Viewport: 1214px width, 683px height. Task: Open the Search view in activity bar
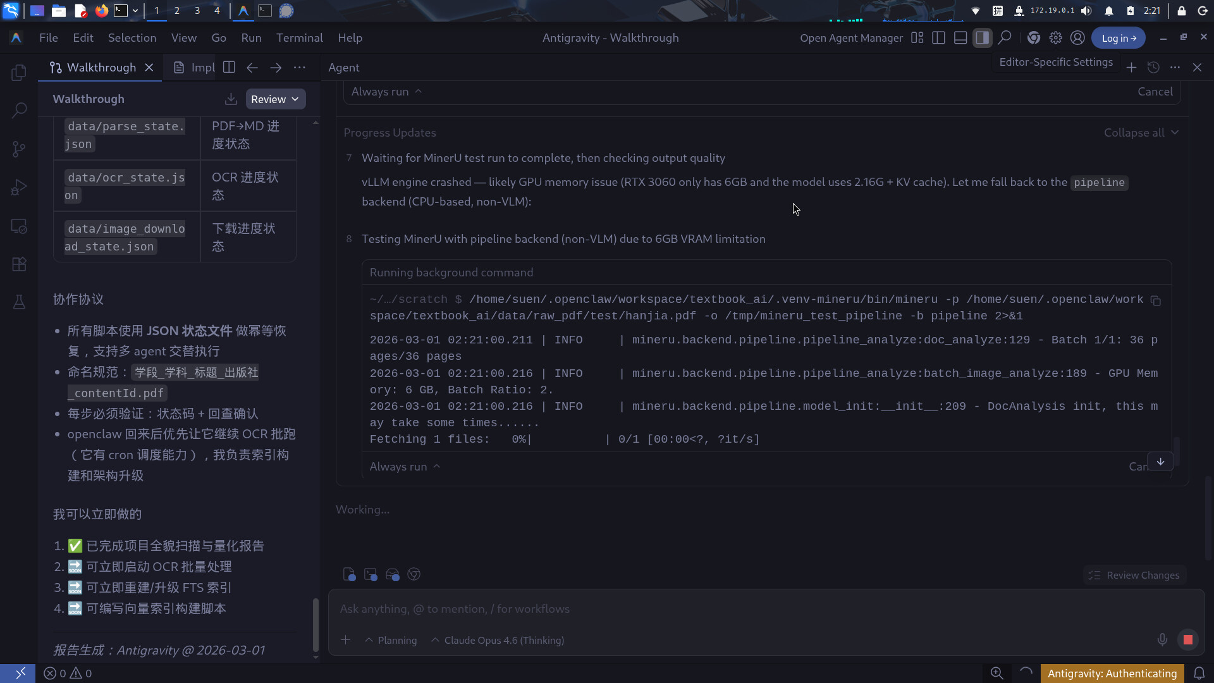tap(19, 111)
